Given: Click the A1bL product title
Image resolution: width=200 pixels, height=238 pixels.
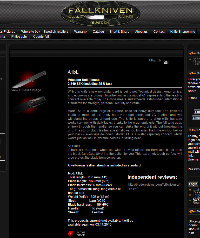Looking at the screenshot, I should coord(73,72).
